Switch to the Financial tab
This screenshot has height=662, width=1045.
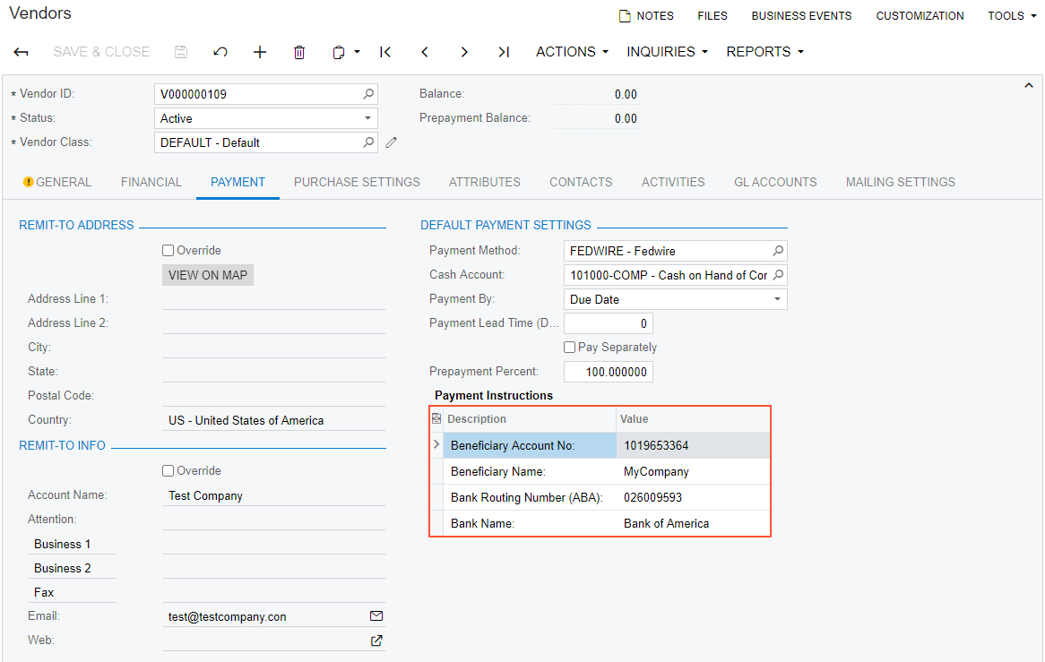[x=151, y=182]
